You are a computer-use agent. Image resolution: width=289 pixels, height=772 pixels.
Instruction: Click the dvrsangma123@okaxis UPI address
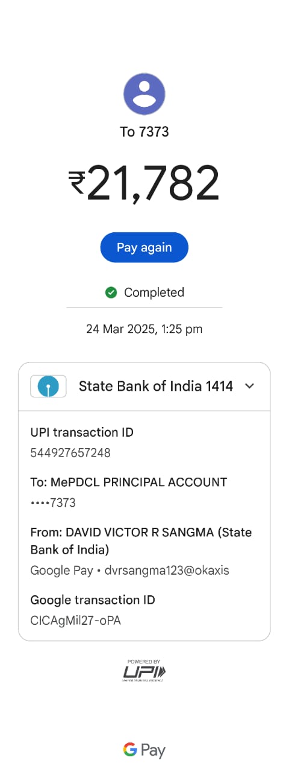point(167,570)
